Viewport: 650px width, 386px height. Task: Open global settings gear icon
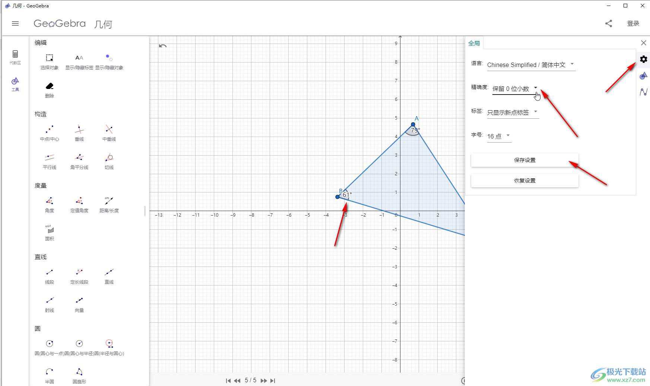click(643, 59)
